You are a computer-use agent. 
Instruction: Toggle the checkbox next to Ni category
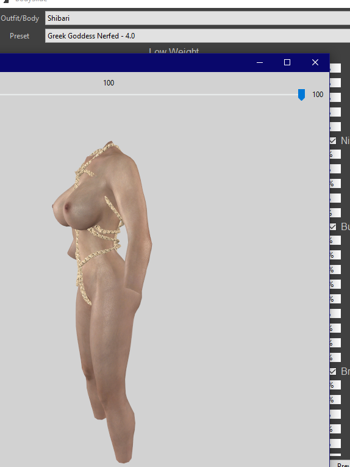[333, 140]
